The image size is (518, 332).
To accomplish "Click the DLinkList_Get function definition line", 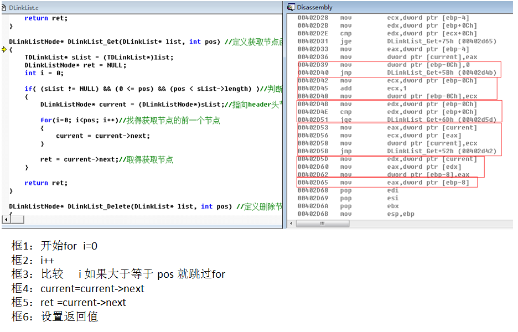I will tap(146, 41).
